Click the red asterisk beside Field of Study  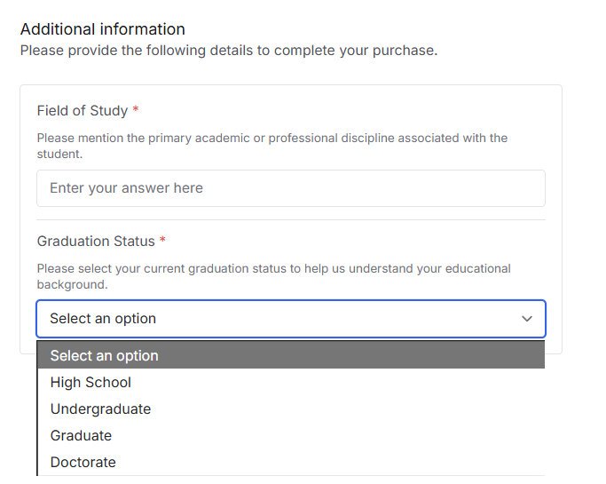(136, 111)
